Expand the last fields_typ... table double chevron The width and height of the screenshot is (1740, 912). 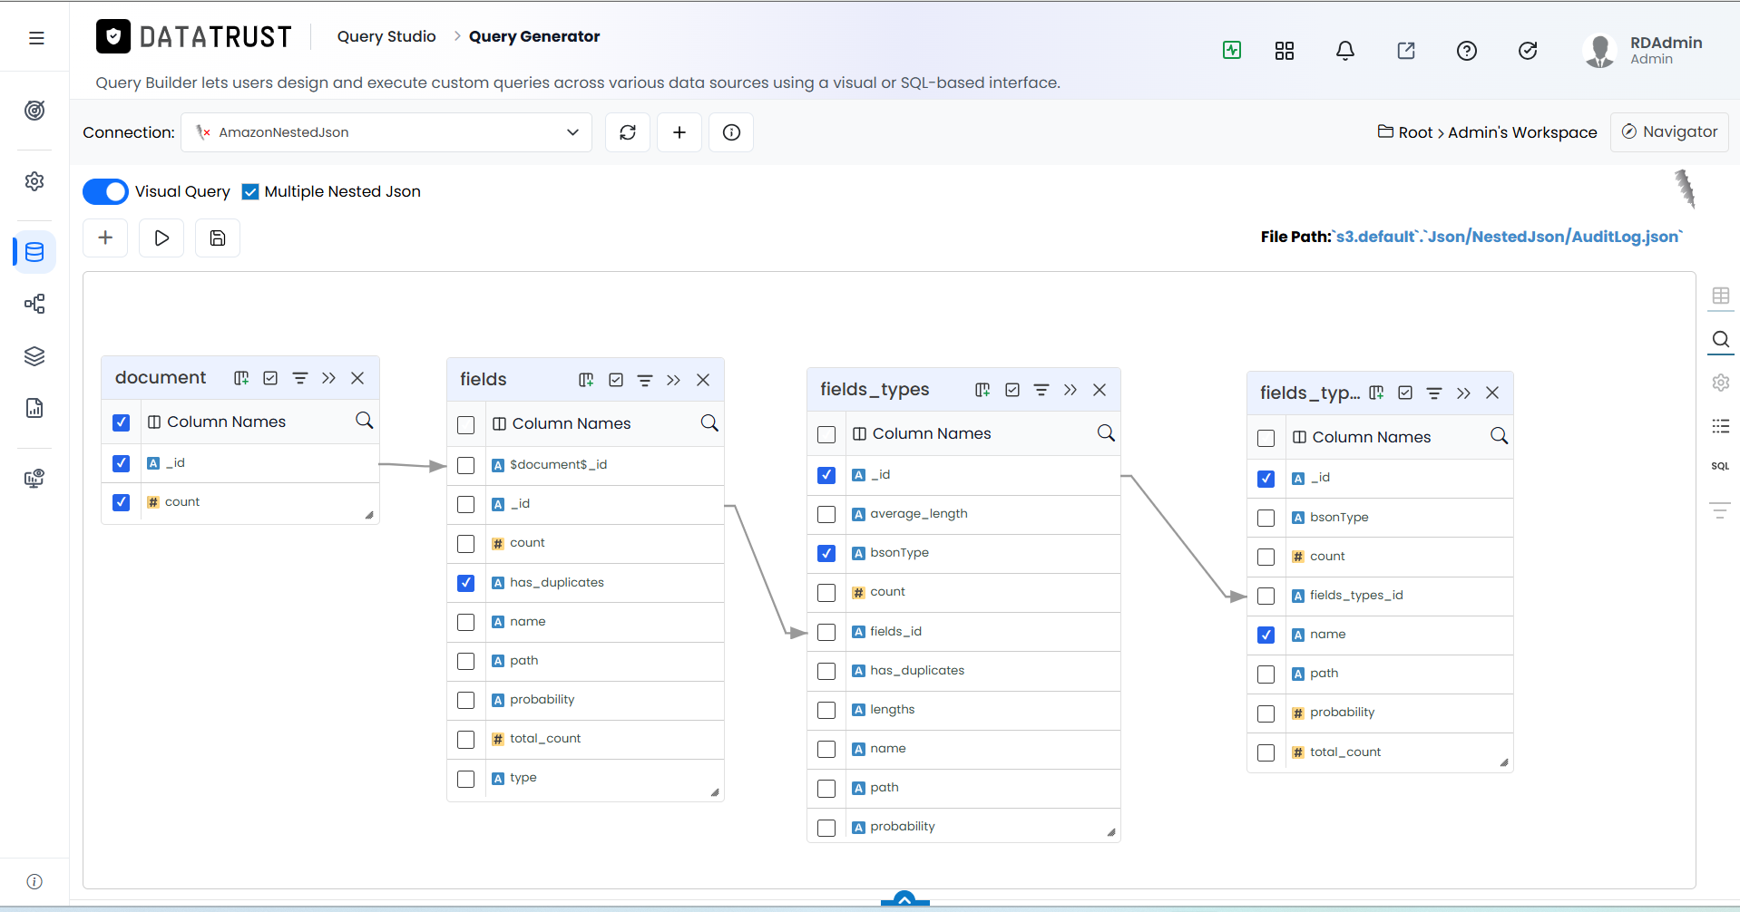tap(1463, 393)
